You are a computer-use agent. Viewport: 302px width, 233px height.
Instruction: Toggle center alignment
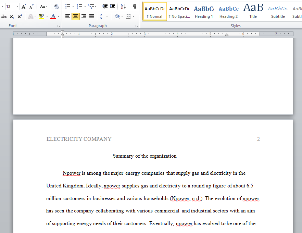click(76, 16)
